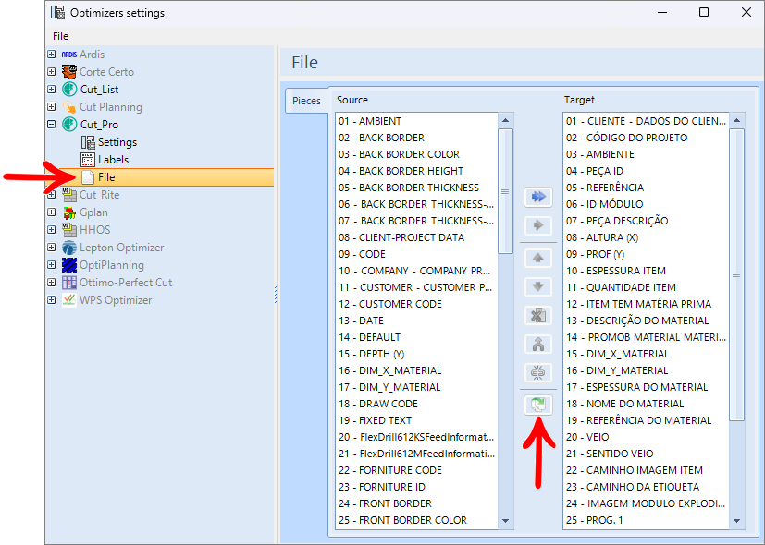Click the Cut_List globe icon
The height and width of the screenshot is (545, 765).
click(x=69, y=90)
